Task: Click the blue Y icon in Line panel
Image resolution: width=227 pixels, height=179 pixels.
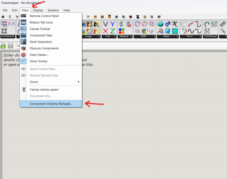Action: (113, 24)
